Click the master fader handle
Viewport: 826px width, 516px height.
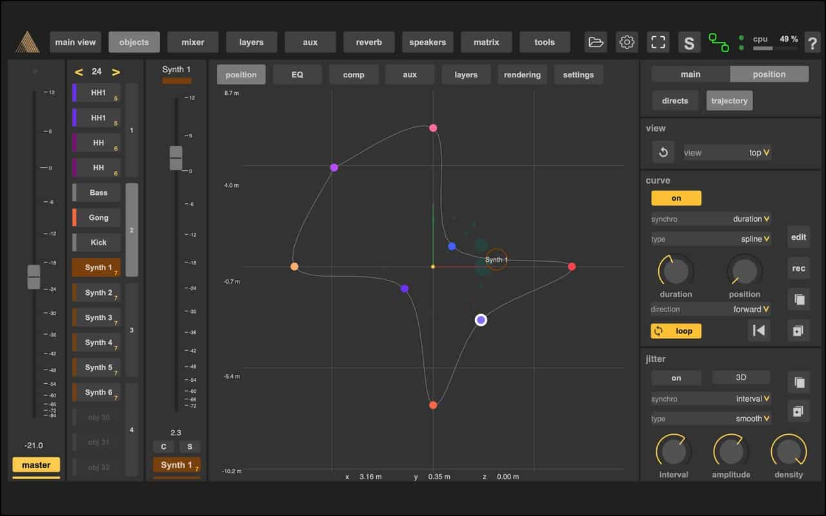34,277
